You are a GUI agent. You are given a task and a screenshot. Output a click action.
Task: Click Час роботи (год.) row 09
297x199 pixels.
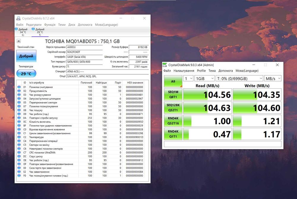point(81,114)
